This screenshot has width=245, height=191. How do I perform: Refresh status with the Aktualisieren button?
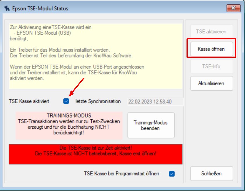211,84
